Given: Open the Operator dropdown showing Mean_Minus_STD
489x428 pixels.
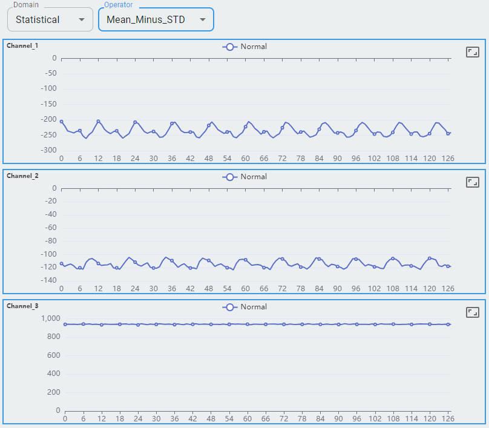Looking at the screenshot, I should (156, 19).
